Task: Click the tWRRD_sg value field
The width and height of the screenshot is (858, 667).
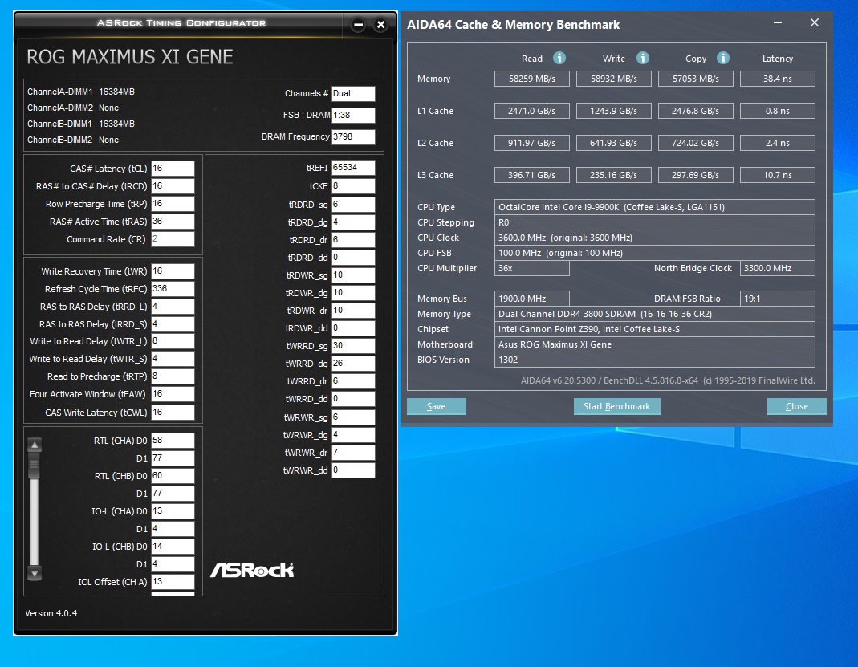Action: click(x=353, y=346)
